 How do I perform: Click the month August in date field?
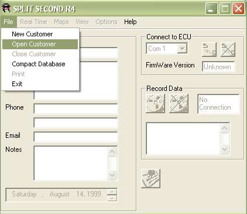pos(59,194)
